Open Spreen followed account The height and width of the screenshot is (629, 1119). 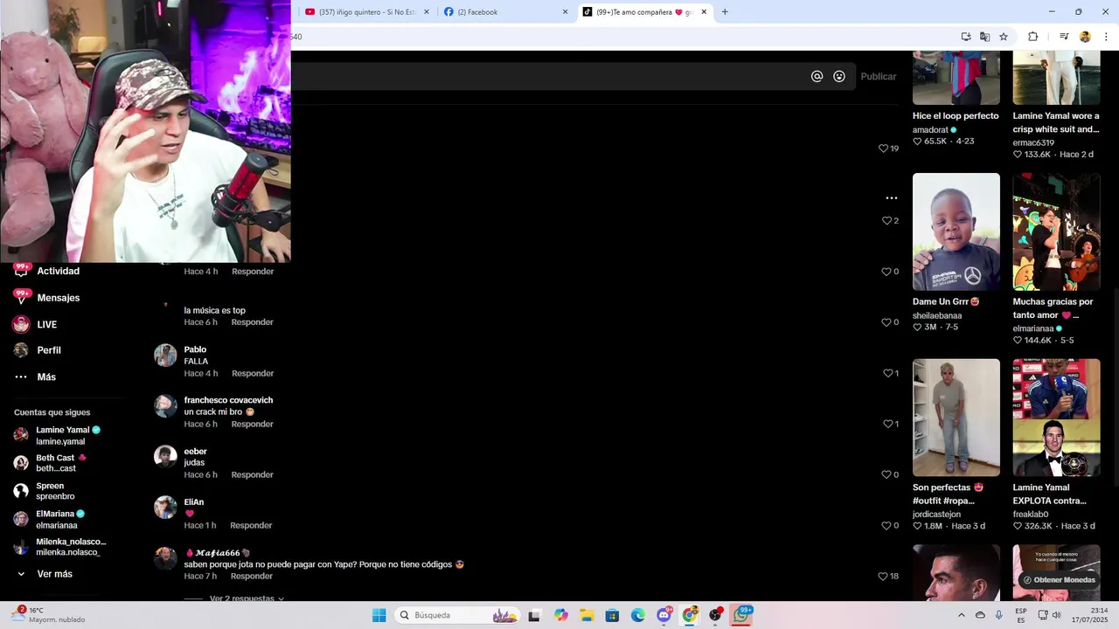(45, 491)
